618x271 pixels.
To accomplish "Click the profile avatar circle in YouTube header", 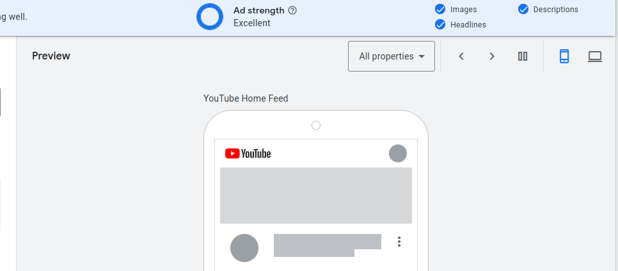I will [x=398, y=153].
